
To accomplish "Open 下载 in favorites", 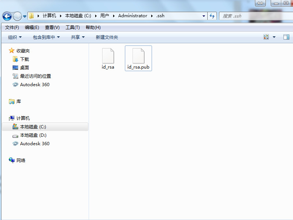I will [x=25, y=59].
